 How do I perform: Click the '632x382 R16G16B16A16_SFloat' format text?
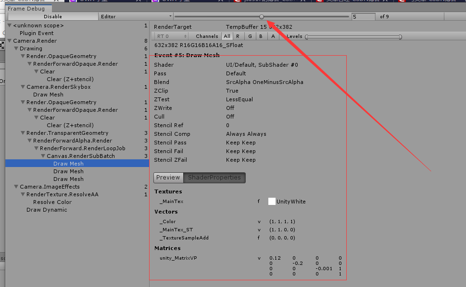coord(199,46)
